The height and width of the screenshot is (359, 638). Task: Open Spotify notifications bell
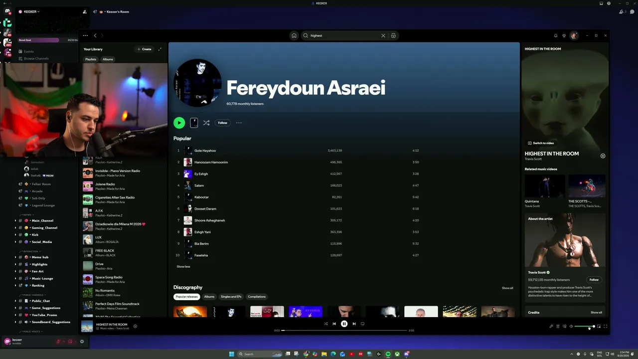[x=556, y=35]
